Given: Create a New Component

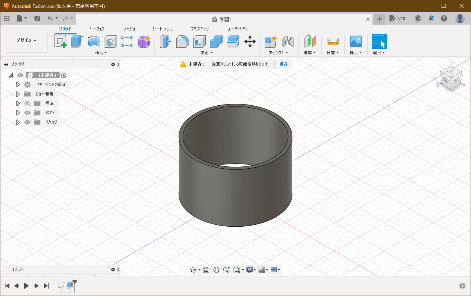Looking at the screenshot, I should pyautogui.click(x=271, y=41).
